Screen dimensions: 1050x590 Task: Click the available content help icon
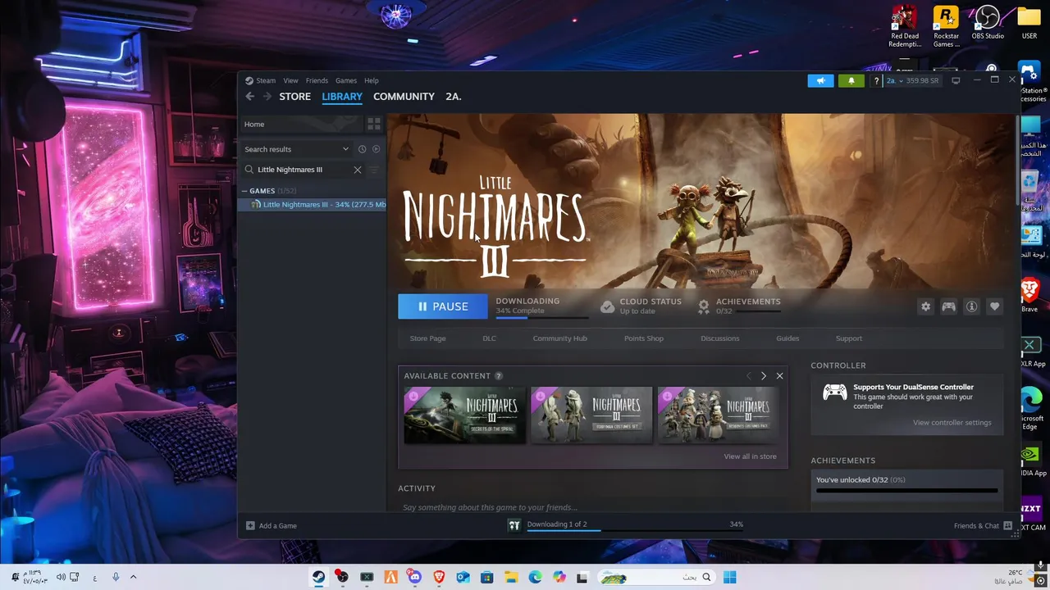coord(498,376)
